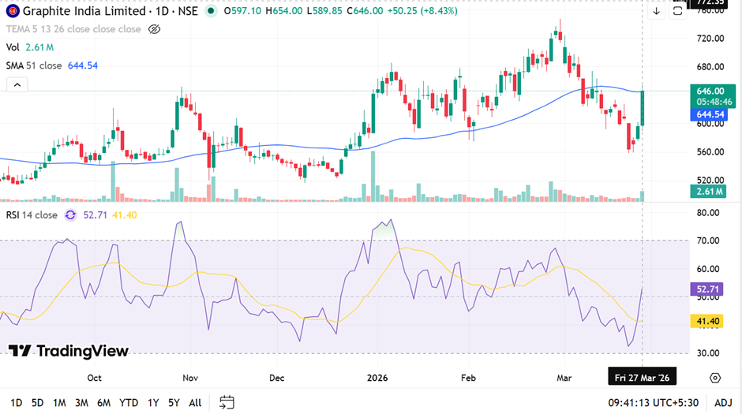Click the green market status dot
This screenshot has width=742, height=414.
pyautogui.click(x=210, y=12)
